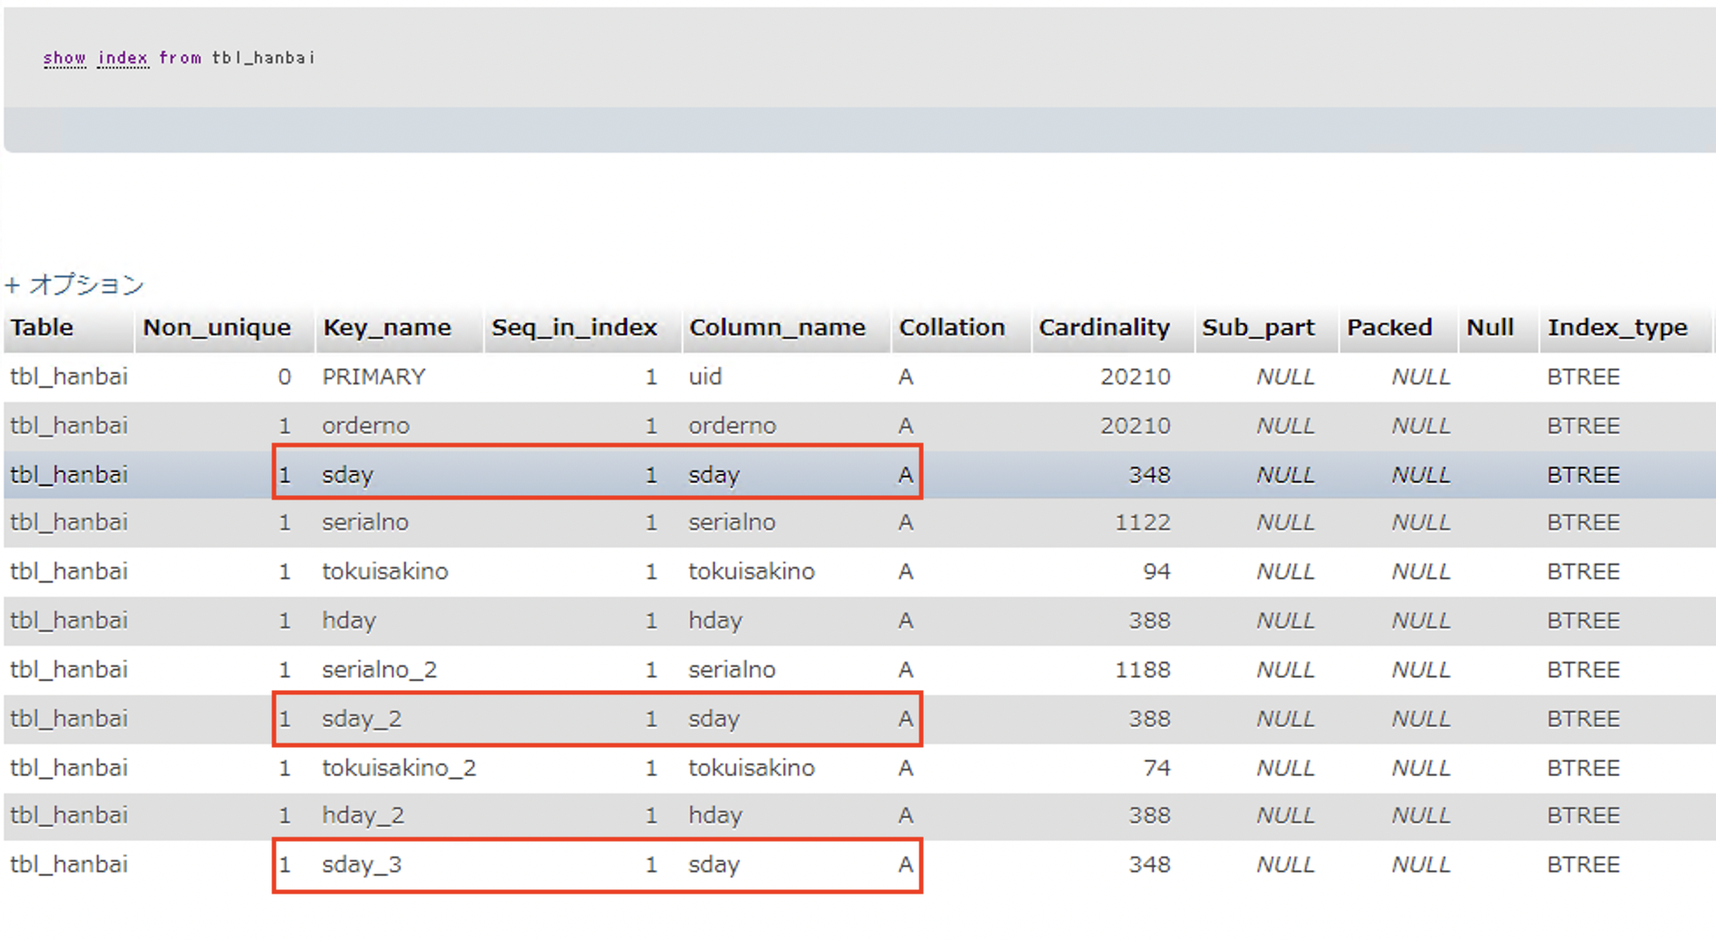
Task: Select the PRIMARY key name cell
Action: click(373, 377)
